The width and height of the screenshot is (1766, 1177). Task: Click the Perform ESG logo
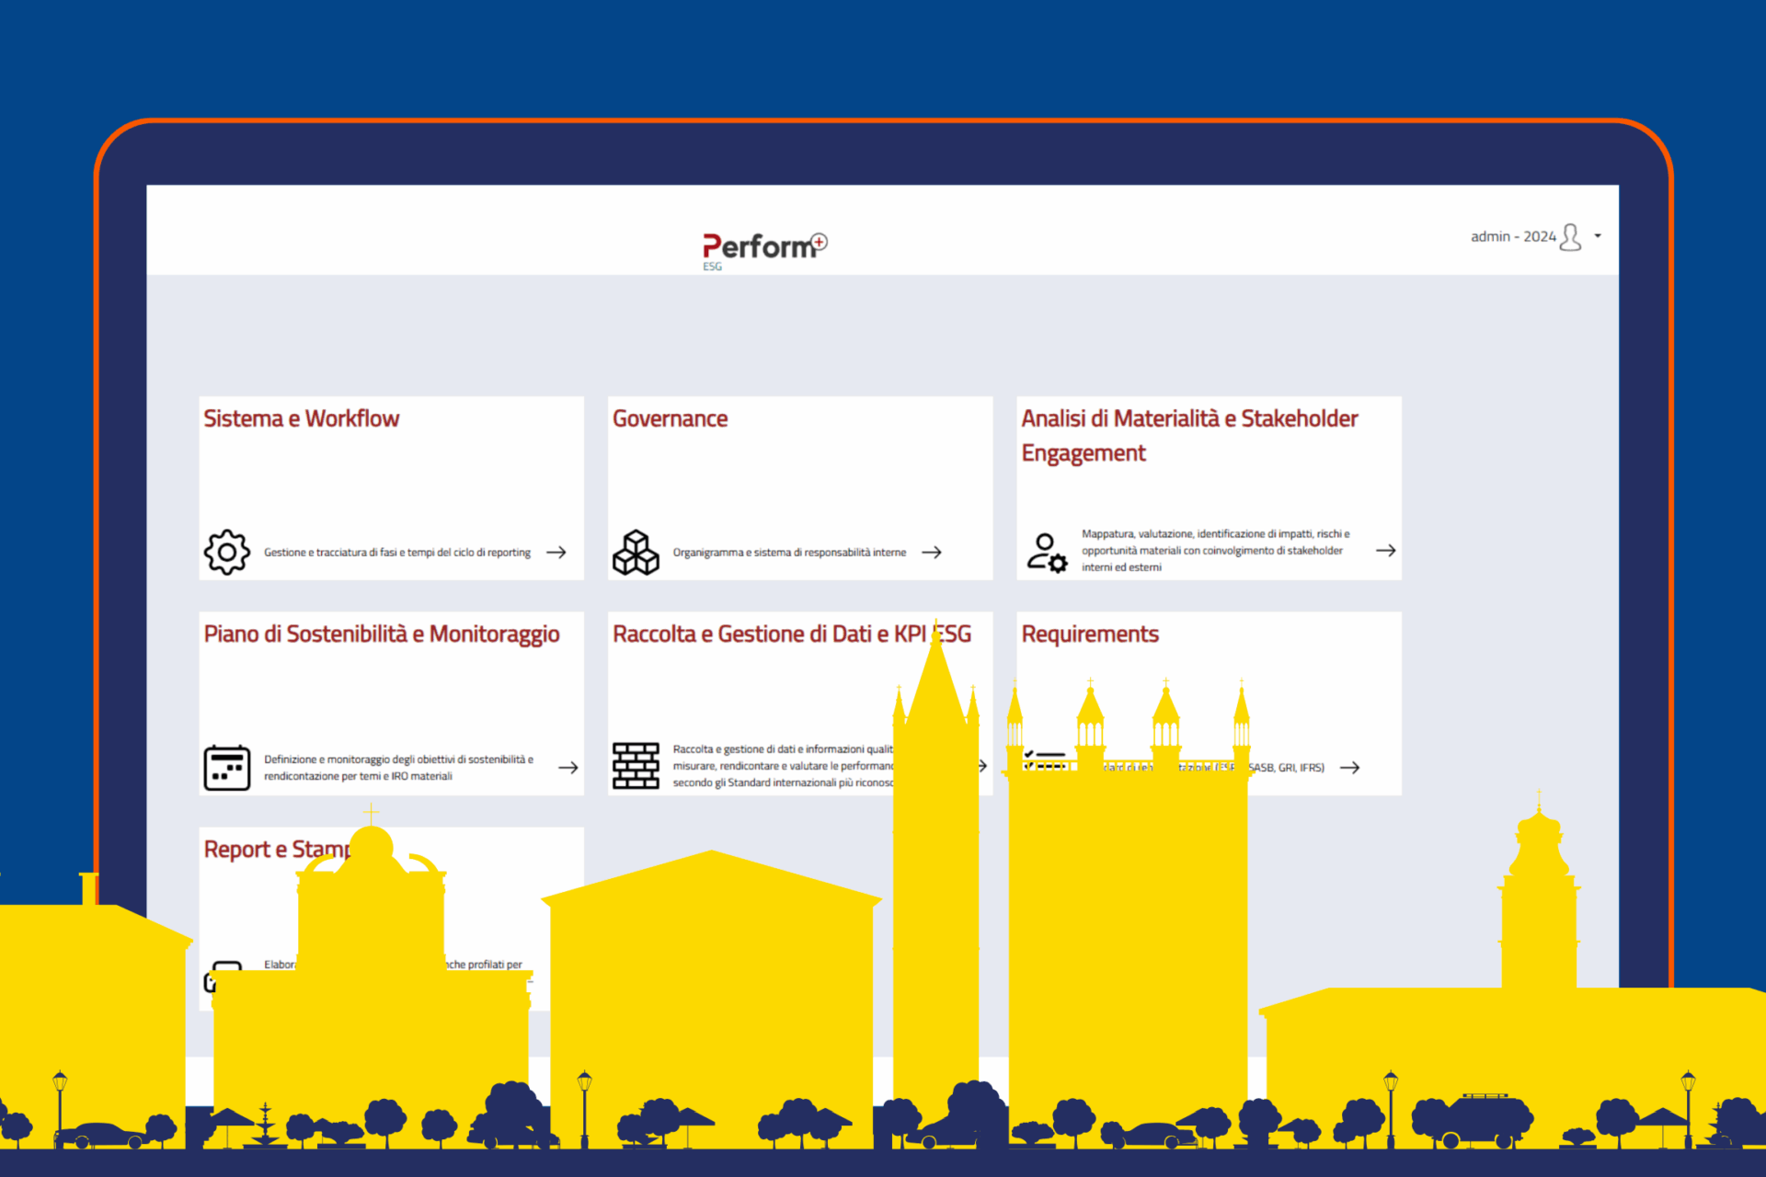pyautogui.click(x=763, y=248)
